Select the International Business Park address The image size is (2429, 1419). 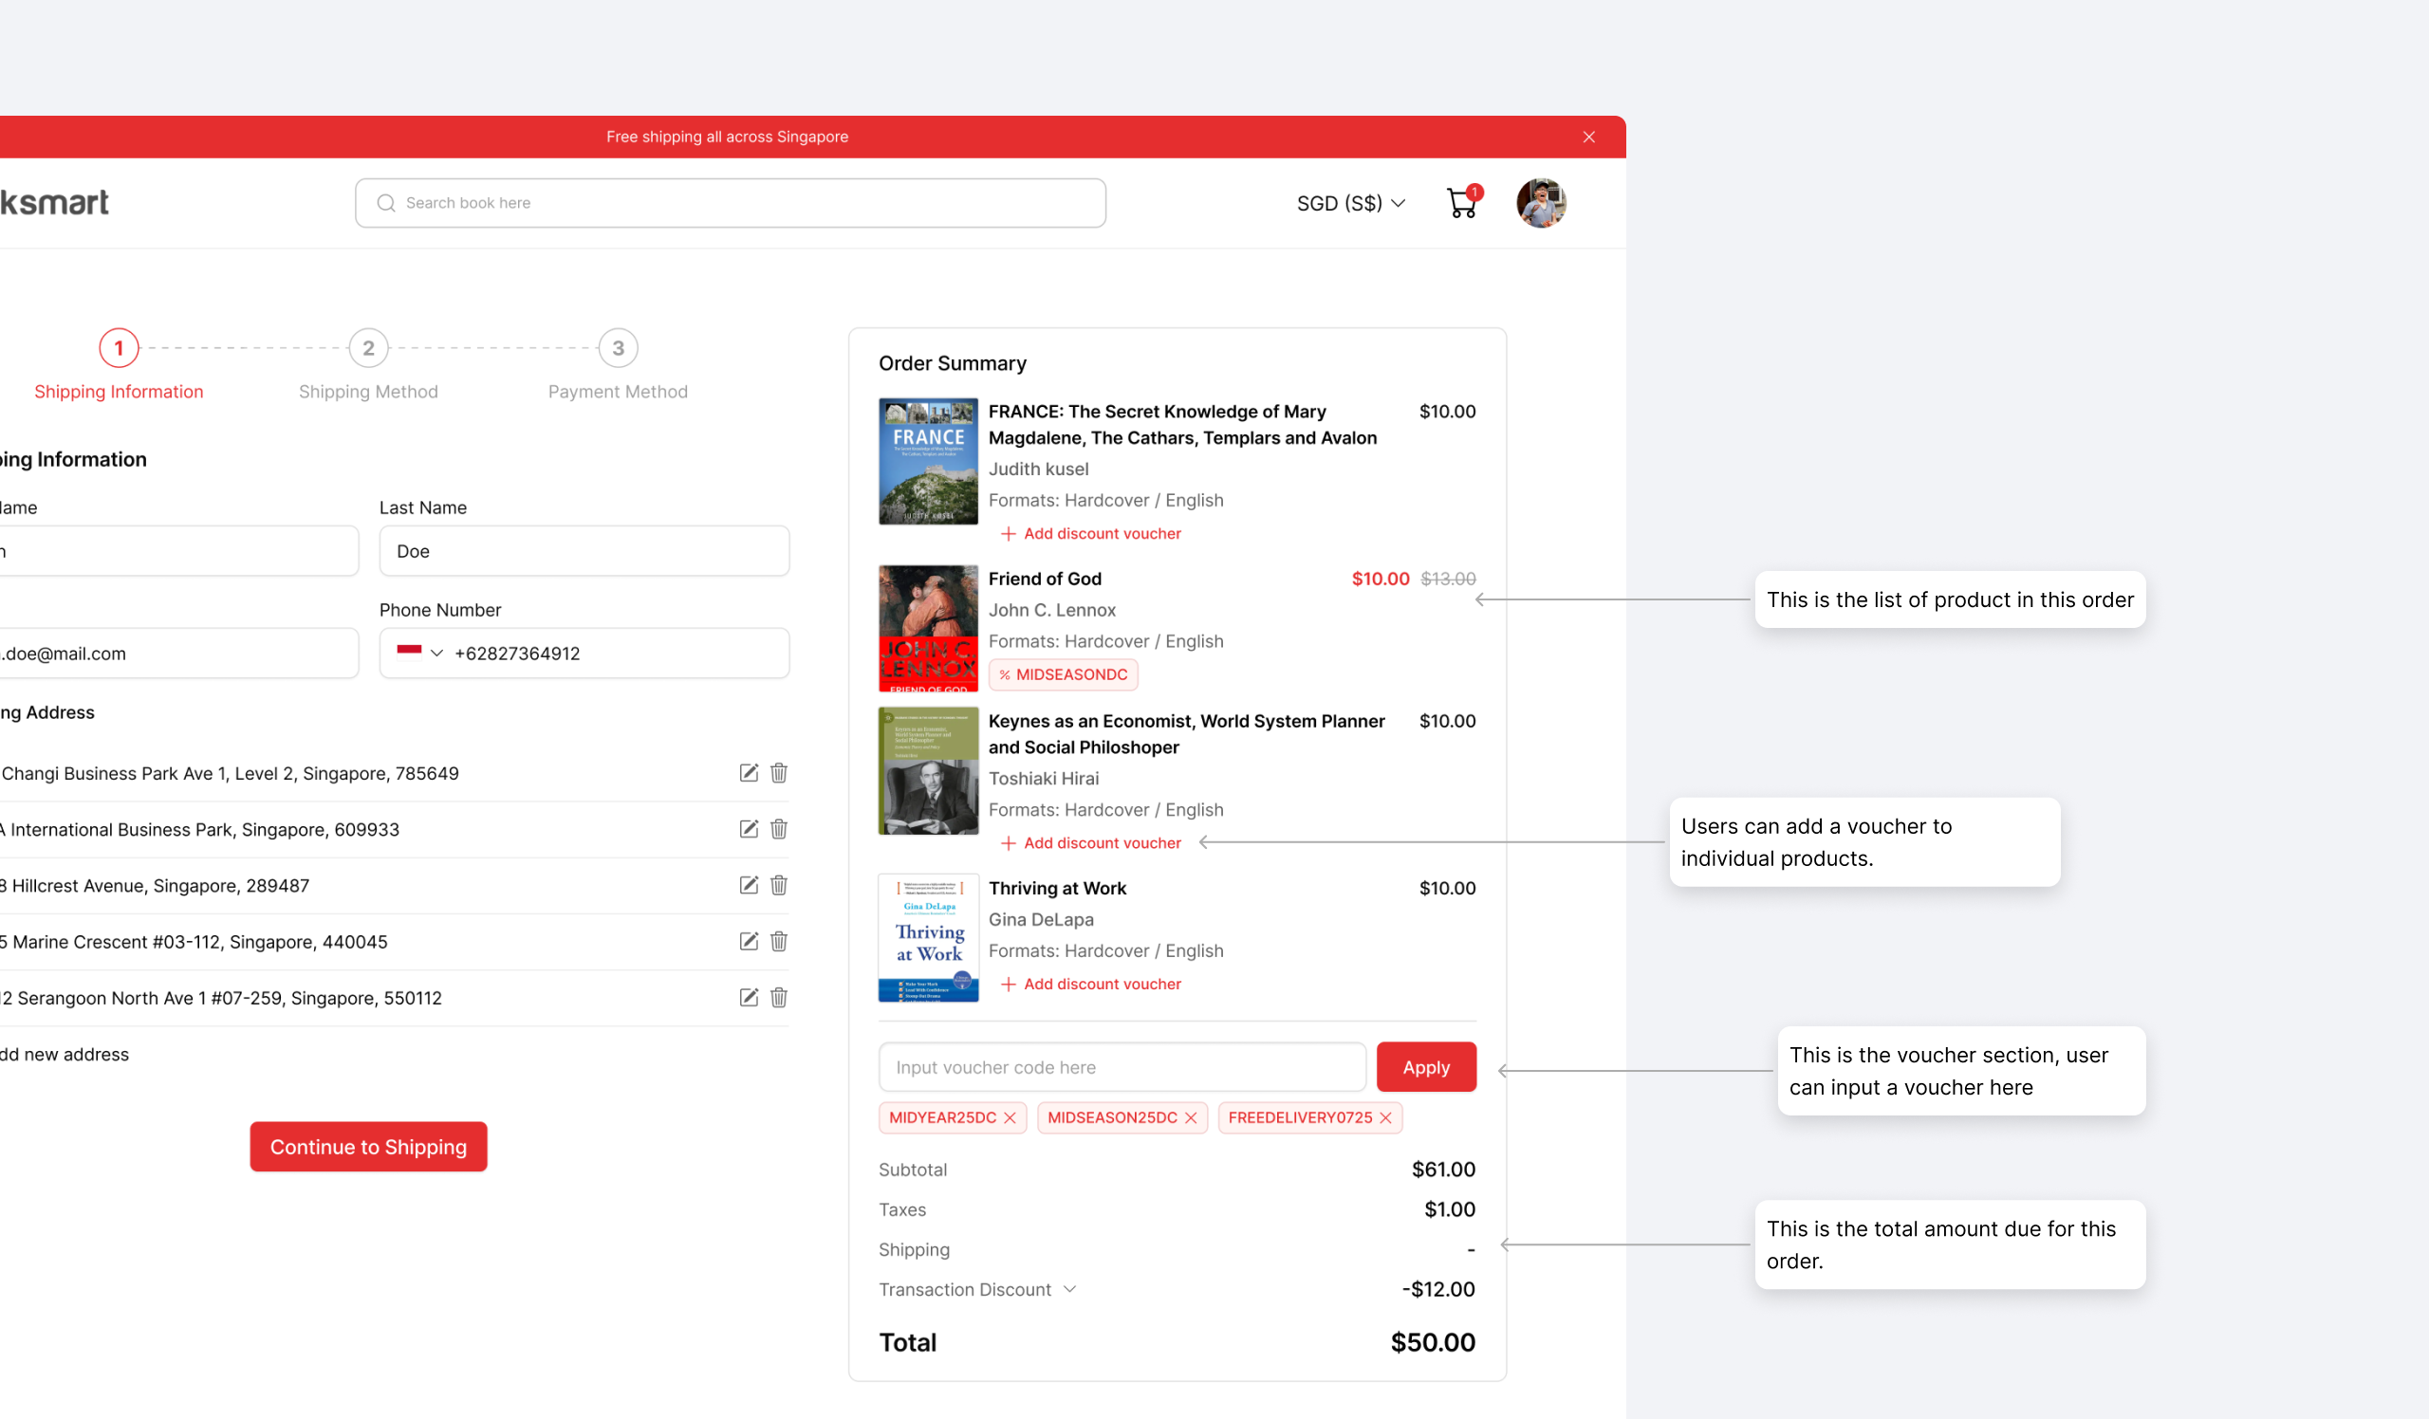pos(199,828)
